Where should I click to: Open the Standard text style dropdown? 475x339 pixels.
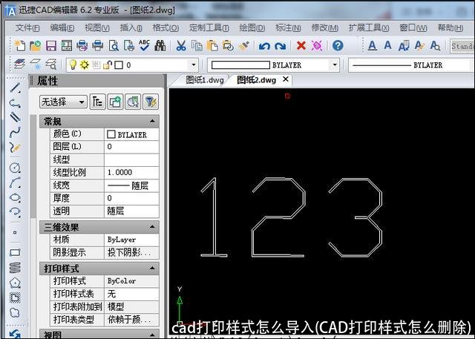click(462, 46)
